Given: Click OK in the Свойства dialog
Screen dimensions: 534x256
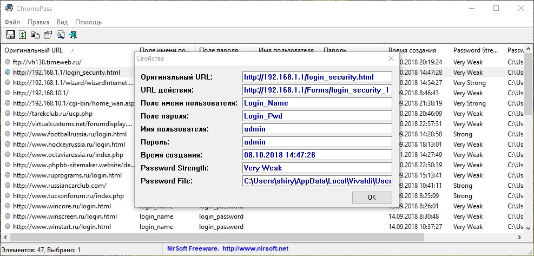Looking at the screenshot, I should click(372, 197).
